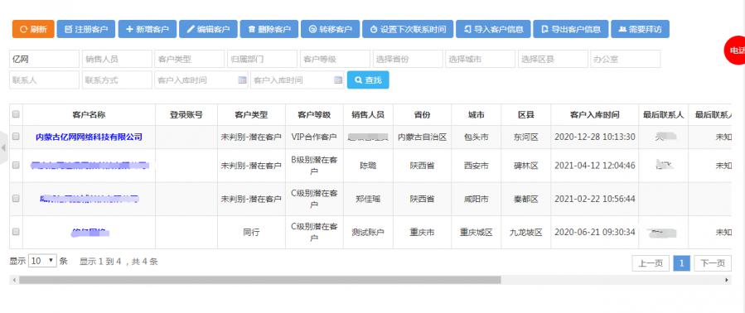
Task: Select page 1 in pagination
Action: tap(682, 263)
